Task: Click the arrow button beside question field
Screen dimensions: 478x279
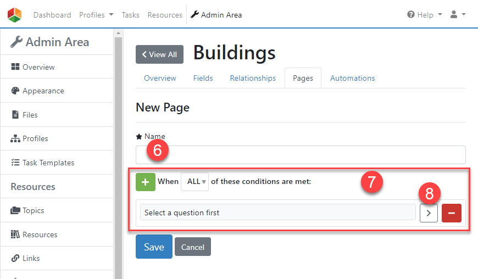Action: click(x=429, y=213)
